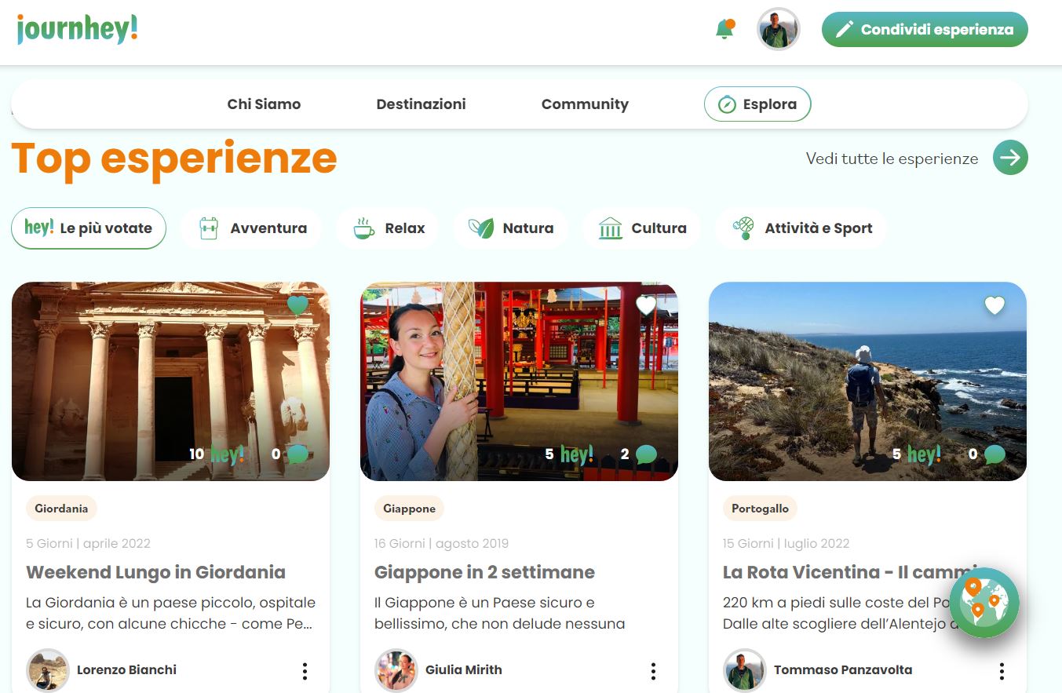Open the floating globe map button
Viewport: 1062px width, 693px height.
point(984,602)
